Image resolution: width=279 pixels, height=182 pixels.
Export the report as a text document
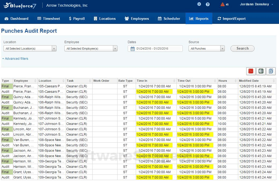tap(270, 71)
